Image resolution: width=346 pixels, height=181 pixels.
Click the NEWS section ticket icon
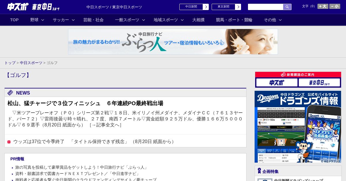(10, 93)
